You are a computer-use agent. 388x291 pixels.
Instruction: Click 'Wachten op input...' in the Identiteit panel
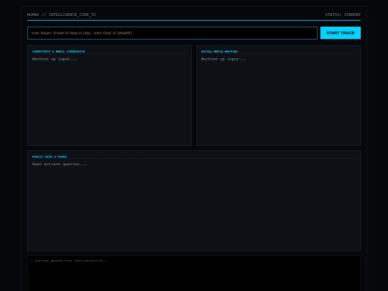tap(55, 59)
